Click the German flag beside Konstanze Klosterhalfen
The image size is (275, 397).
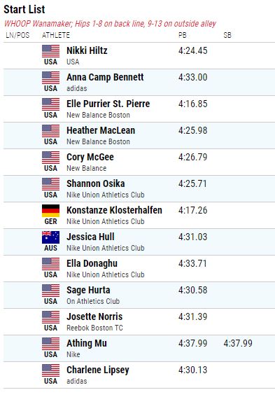50,211
